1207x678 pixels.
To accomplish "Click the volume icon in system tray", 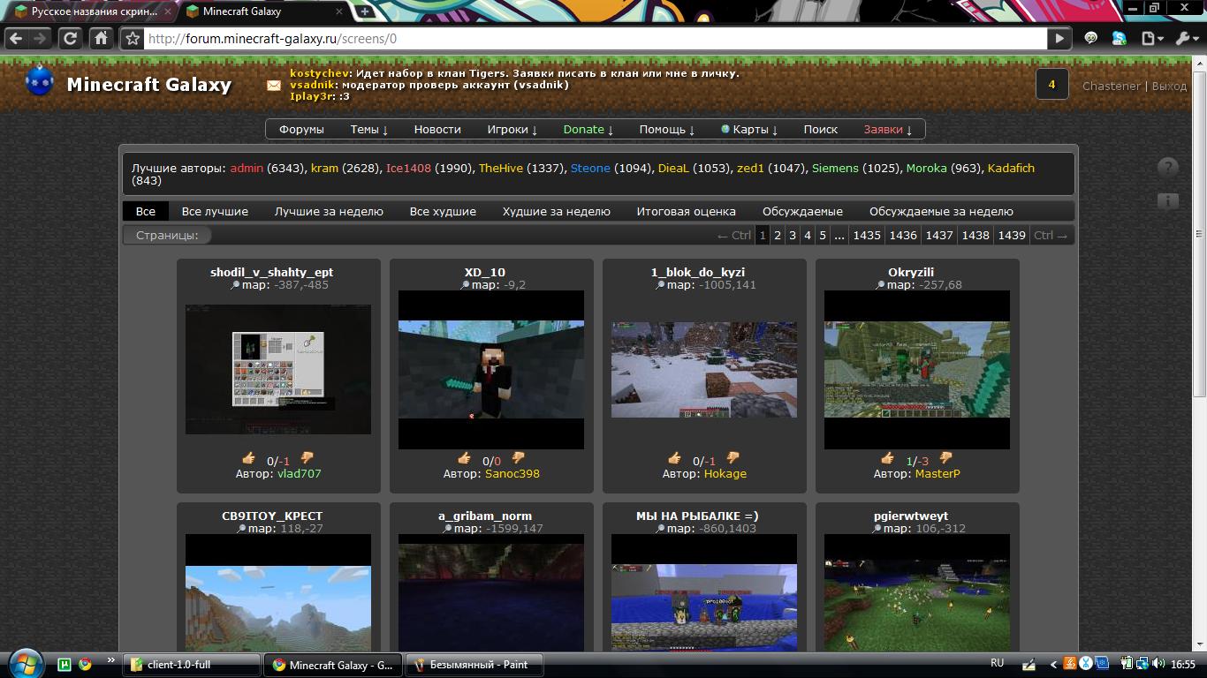I will (1159, 664).
